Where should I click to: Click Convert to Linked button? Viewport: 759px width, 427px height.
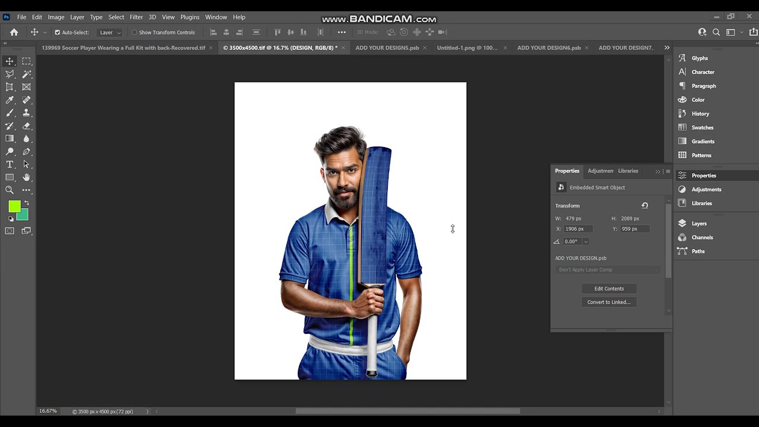coord(609,302)
